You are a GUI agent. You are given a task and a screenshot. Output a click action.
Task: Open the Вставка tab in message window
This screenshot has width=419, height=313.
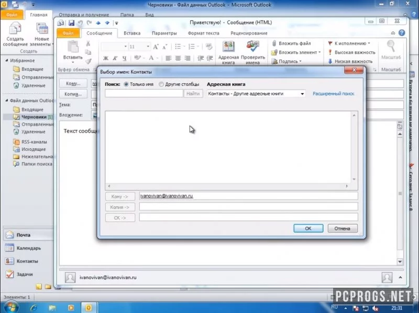[132, 33]
